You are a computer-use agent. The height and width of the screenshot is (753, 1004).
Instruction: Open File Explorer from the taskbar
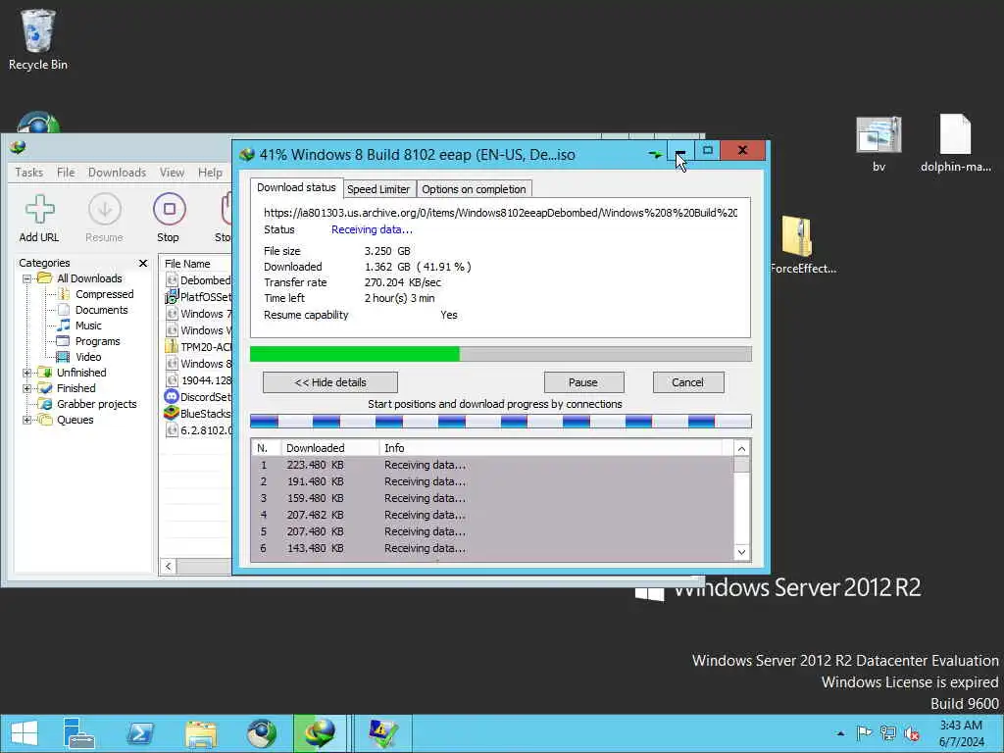[201, 733]
